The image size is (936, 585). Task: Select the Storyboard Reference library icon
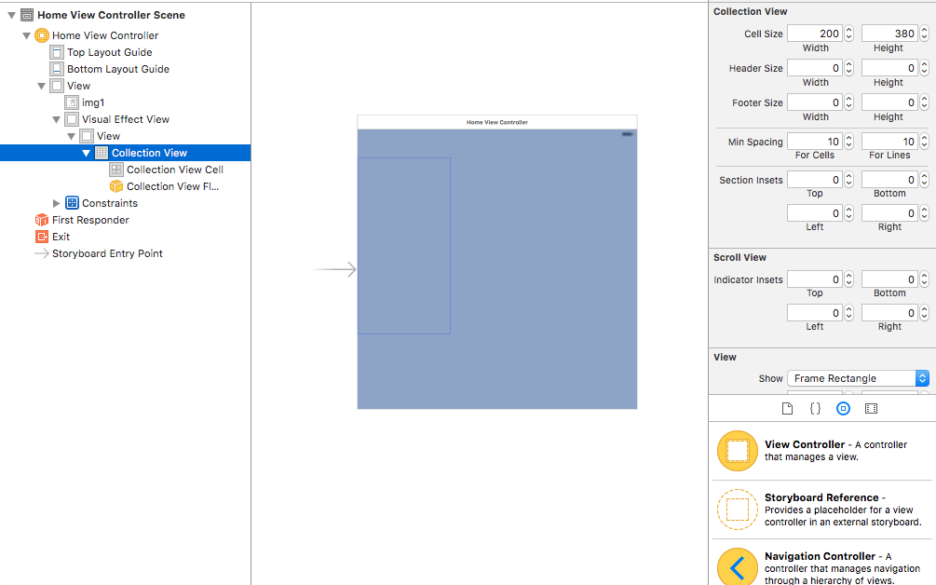click(x=737, y=510)
